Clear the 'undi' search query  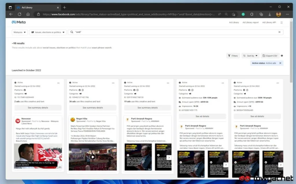click(280, 32)
